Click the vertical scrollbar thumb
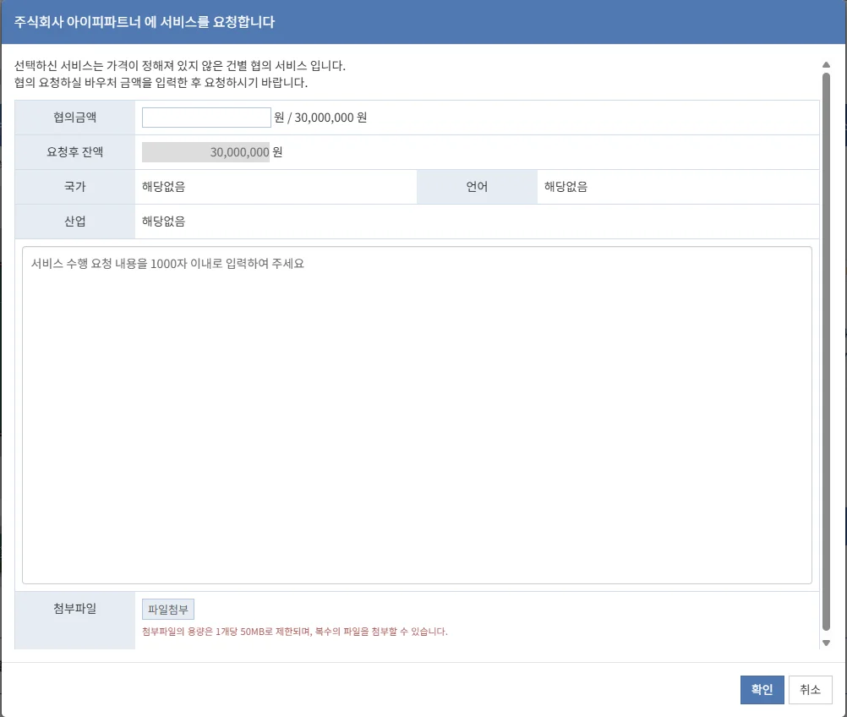The width and height of the screenshot is (847, 717). pyautogui.click(x=826, y=351)
